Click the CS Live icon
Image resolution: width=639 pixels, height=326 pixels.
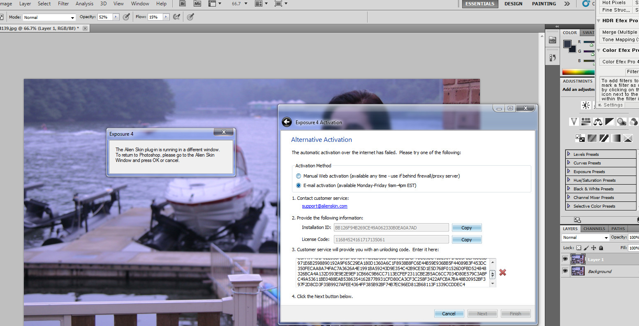click(x=586, y=4)
